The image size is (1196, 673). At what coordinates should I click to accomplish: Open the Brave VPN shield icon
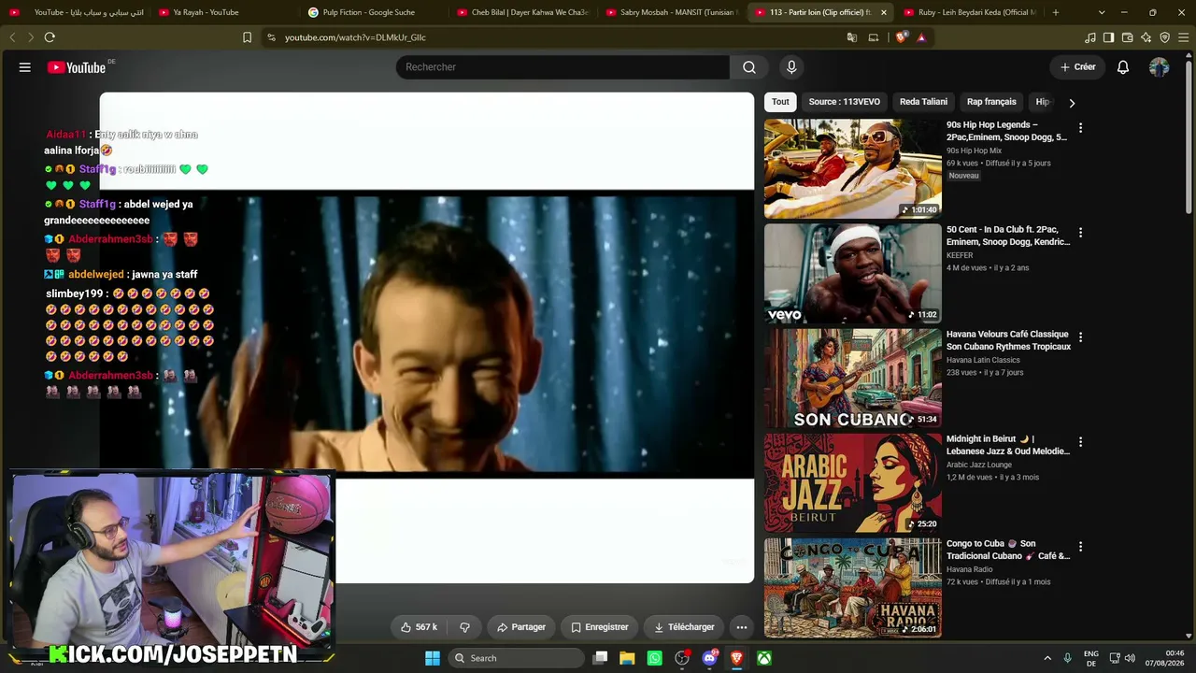click(1165, 37)
